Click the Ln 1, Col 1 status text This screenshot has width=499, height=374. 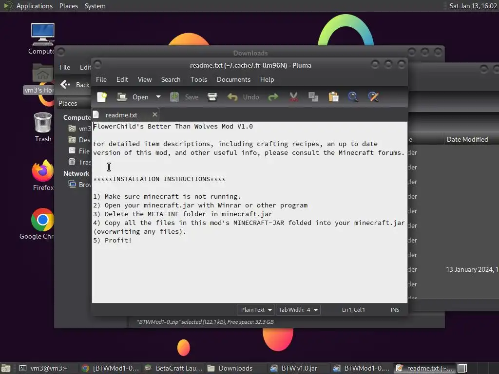353,310
